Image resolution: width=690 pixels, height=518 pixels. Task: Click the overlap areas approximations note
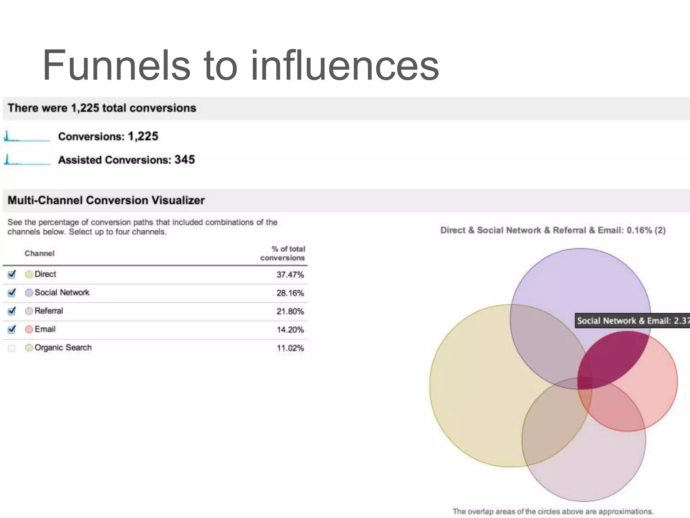553,511
